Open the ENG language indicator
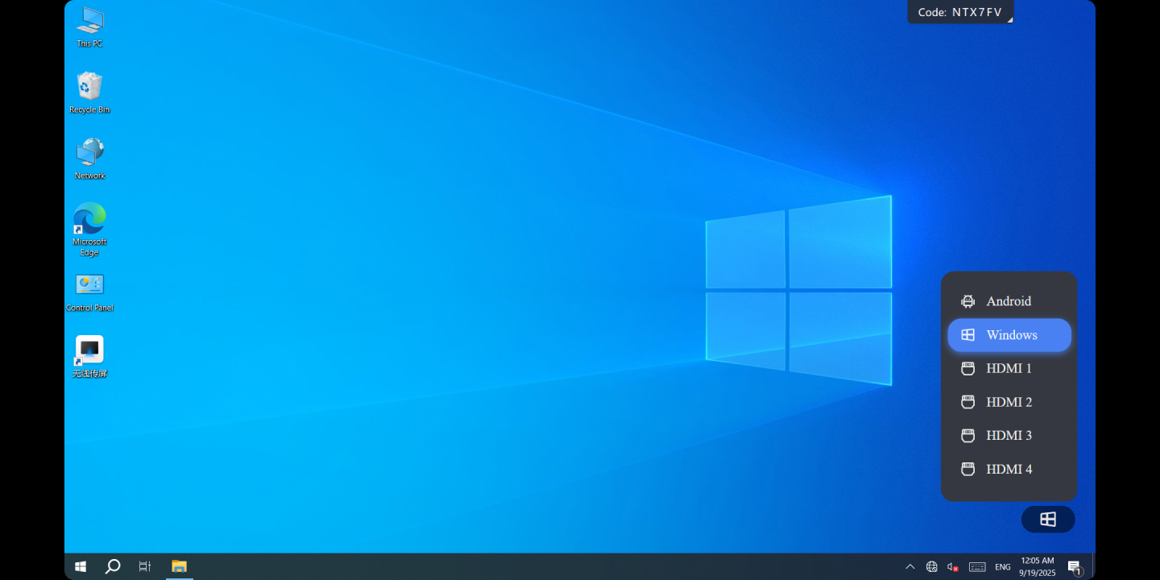Viewport: 1160px width, 580px height. (1002, 566)
